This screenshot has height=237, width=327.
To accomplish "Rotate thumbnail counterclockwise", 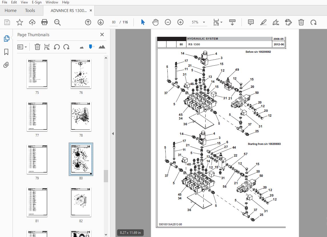I will [57, 47].
